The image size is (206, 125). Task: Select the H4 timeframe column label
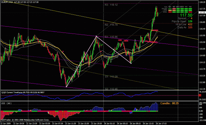(190, 7)
